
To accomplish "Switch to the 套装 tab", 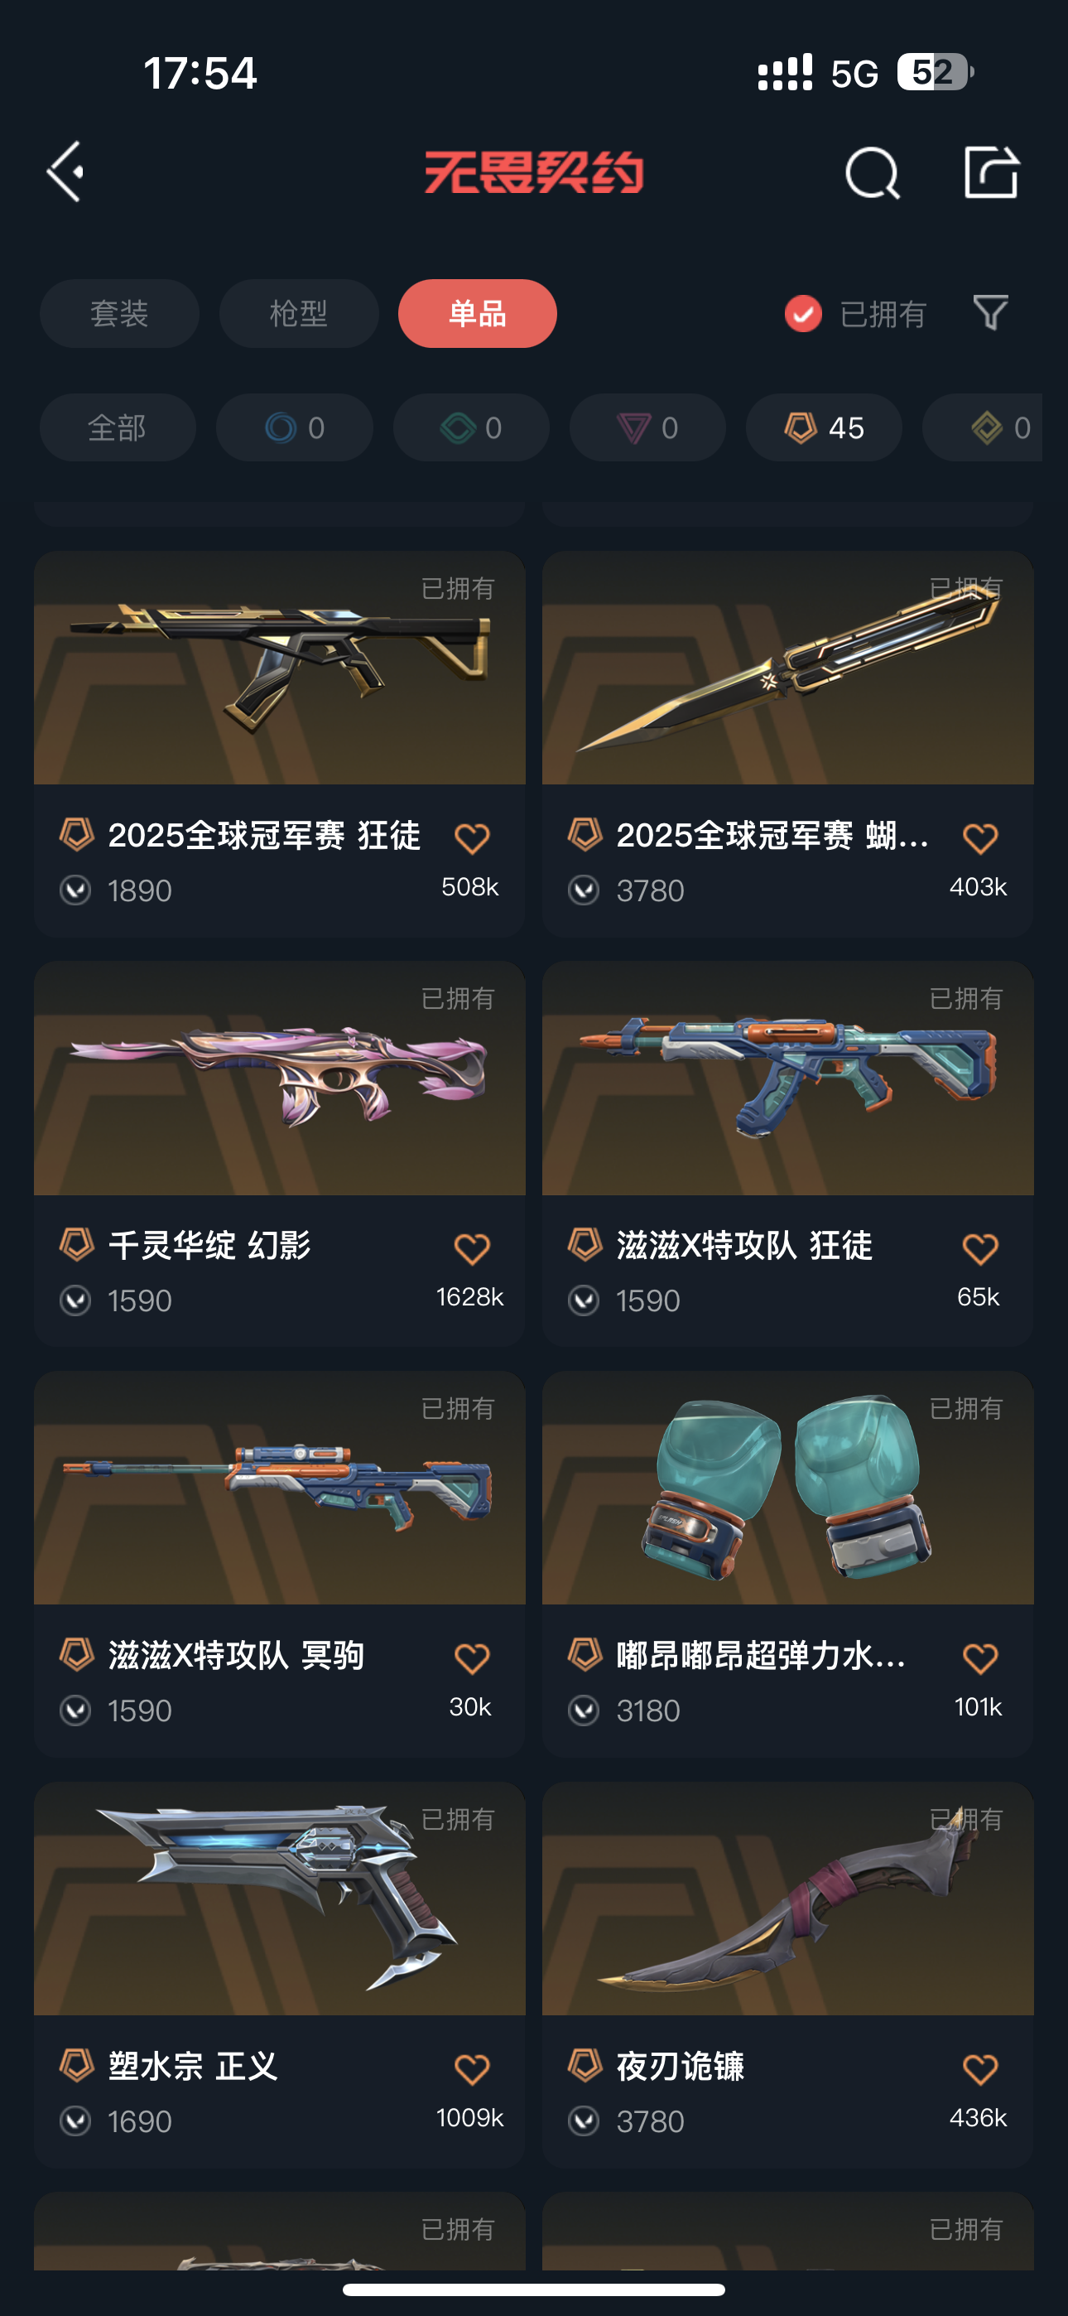I will click(119, 313).
